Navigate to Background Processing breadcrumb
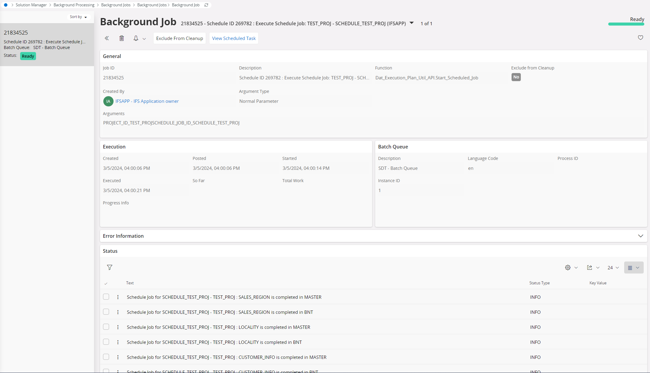This screenshot has width=650, height=373. [x=74, y=5]
